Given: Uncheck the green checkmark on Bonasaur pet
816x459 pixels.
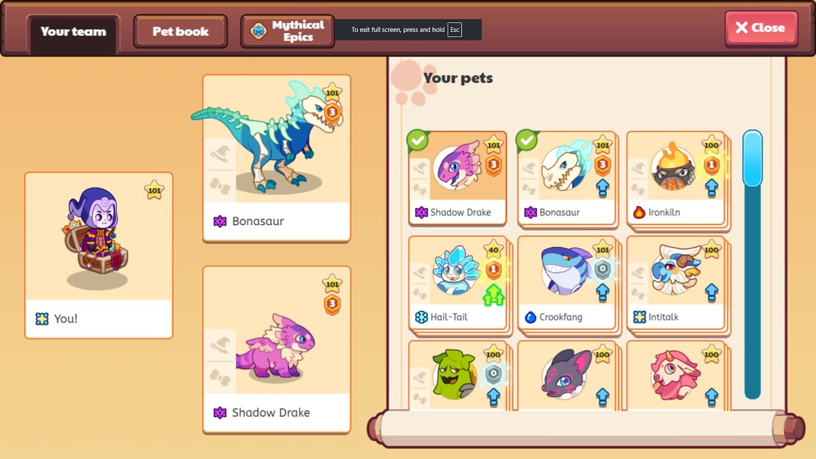Looking at the screenshot, I should (x=527, y=140).
